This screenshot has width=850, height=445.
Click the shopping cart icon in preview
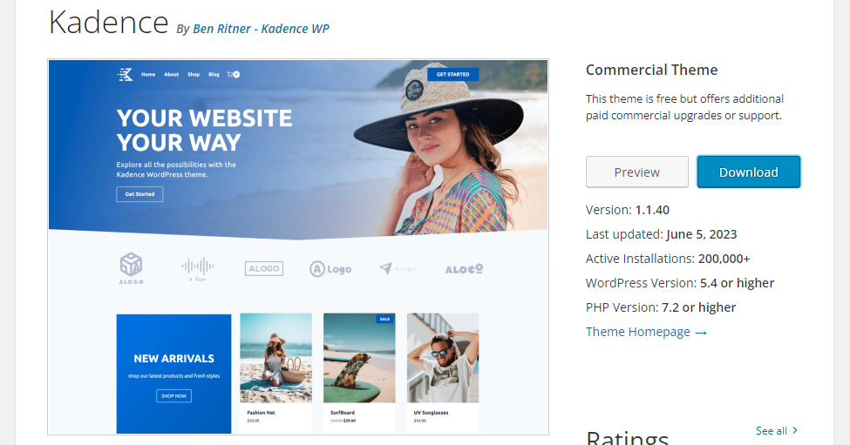(x=233, y=75)
